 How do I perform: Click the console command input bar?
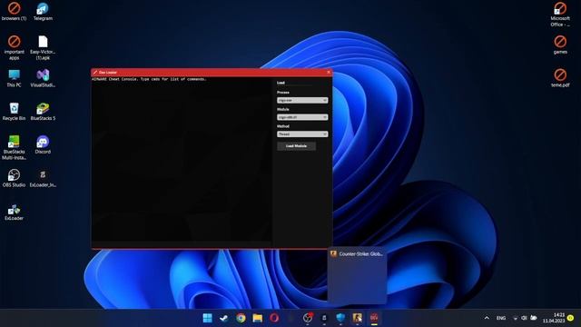click(x=182, y=244)
